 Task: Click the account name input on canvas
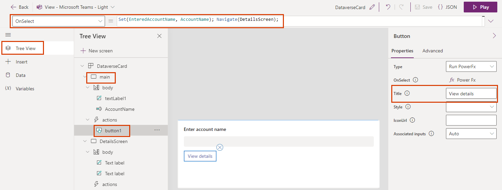279,141
